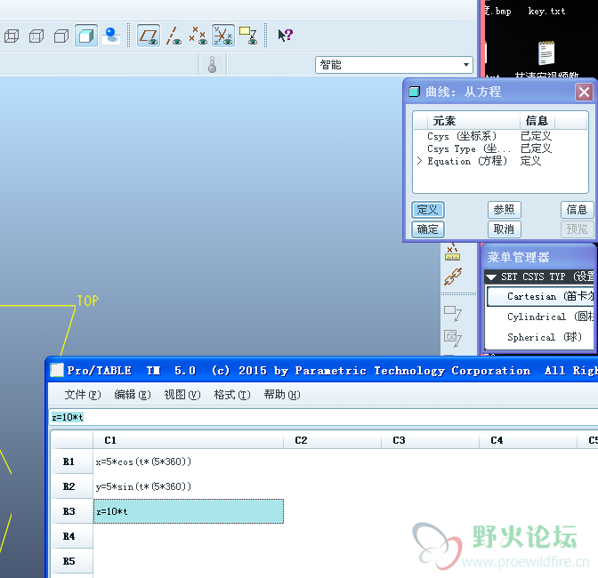This screenshot has width=598, height=578.
Task: Open 编辑(E) menu in Pro/TABLE
Action: 133,395
